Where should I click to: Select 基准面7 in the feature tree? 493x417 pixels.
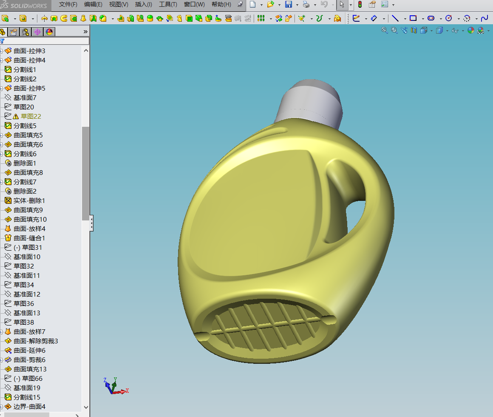point(25,98)
